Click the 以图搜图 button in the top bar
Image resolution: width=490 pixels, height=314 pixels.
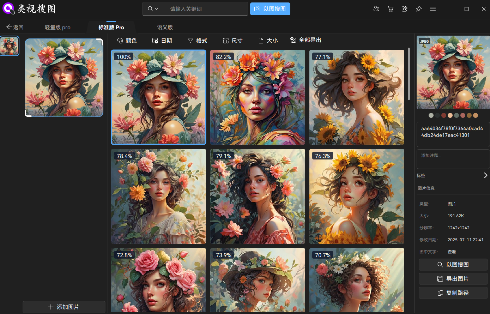(x=270, y=9)
